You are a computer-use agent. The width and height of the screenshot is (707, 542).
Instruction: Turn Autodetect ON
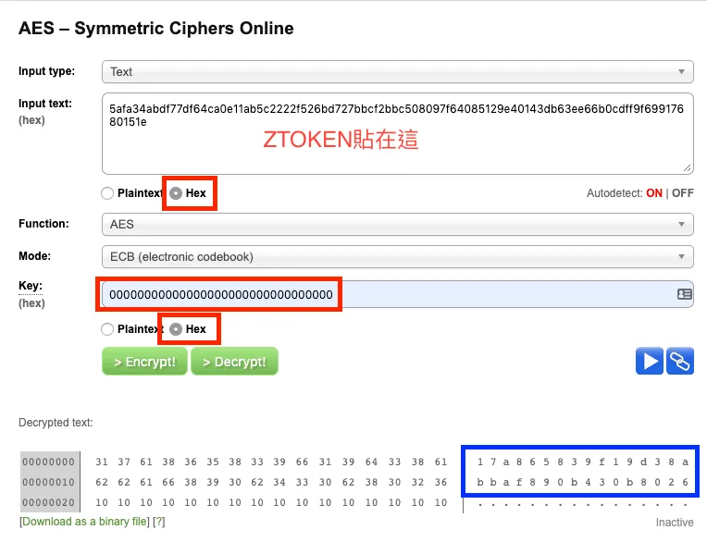pyautogui.click(x=653, y=193)
